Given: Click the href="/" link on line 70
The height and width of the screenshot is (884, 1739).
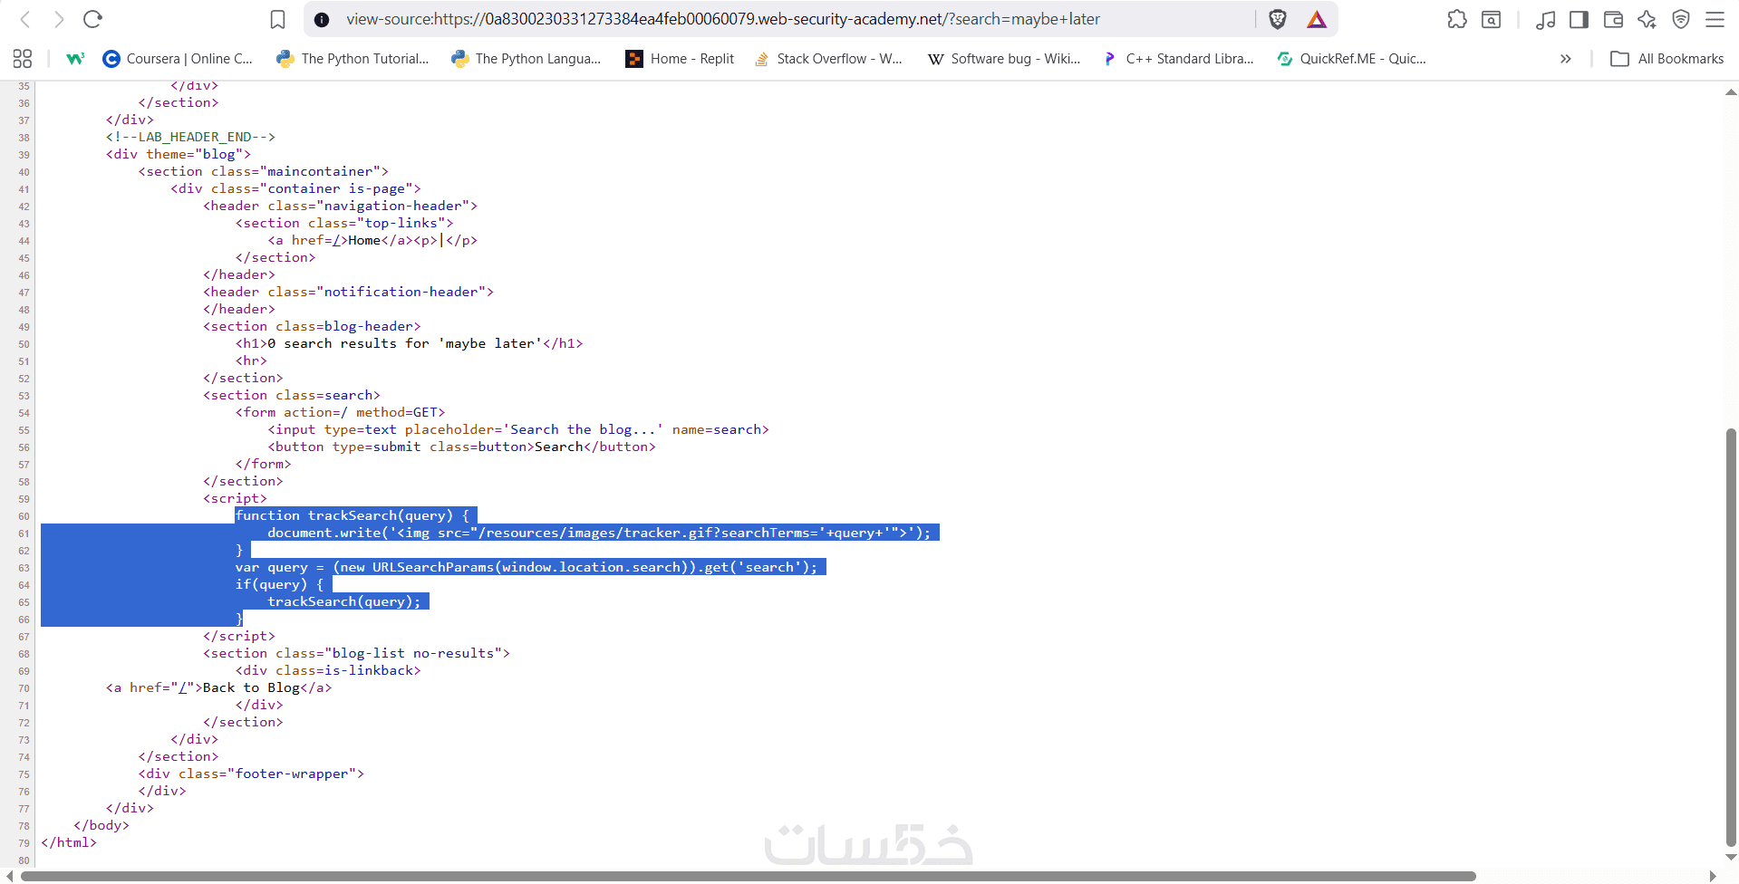Looking at the screenshot, I should point(186,687).
